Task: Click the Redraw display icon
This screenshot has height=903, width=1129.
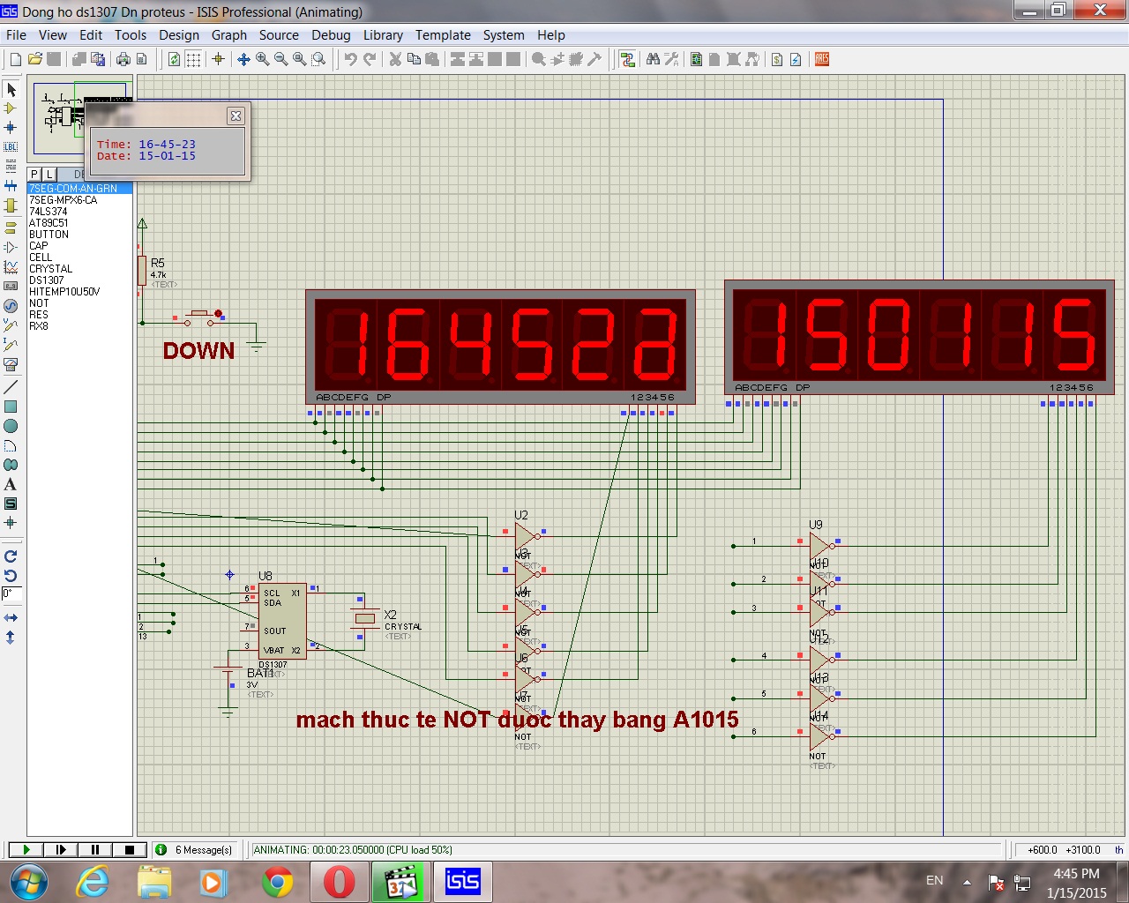Action: pyautogui.click(x=174, y=59)
